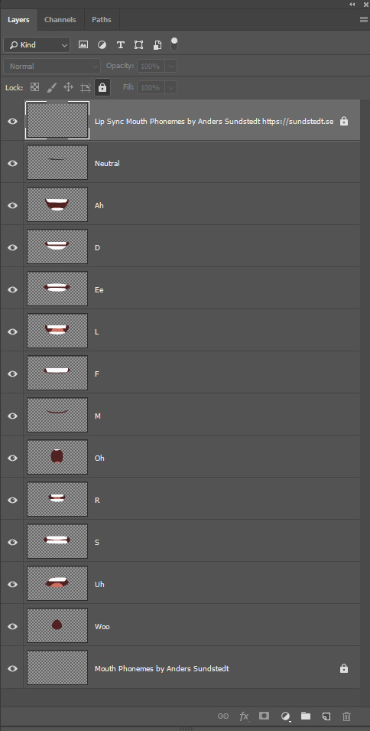Open the Normal blending mode dropdown
This screenshot has height=731, width=370.
point(51,66)
